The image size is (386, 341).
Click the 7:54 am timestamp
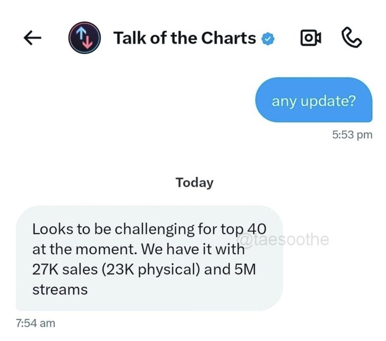pyautogui.click(x=36, y=322)
